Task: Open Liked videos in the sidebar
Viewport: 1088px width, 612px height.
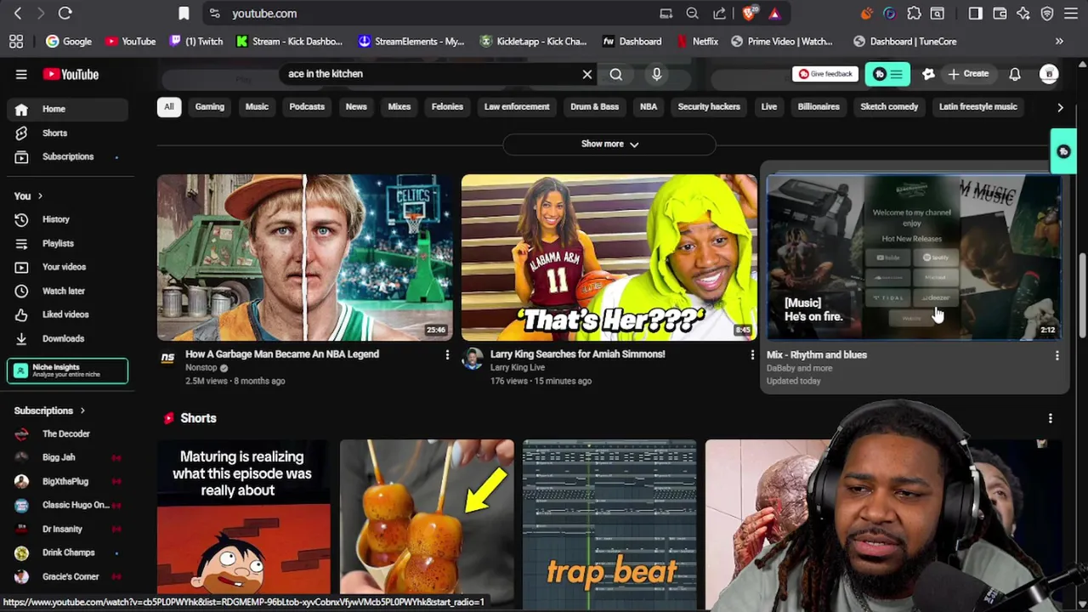Action: (67, 314)
